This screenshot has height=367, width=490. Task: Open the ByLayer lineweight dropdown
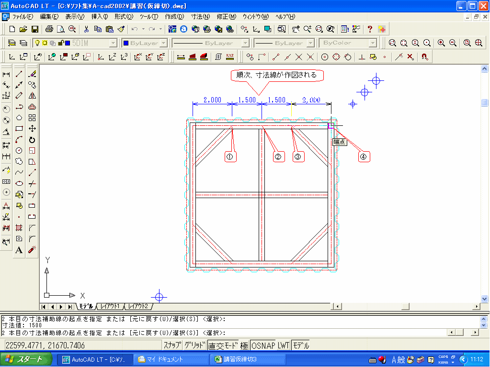click(311, 43)
